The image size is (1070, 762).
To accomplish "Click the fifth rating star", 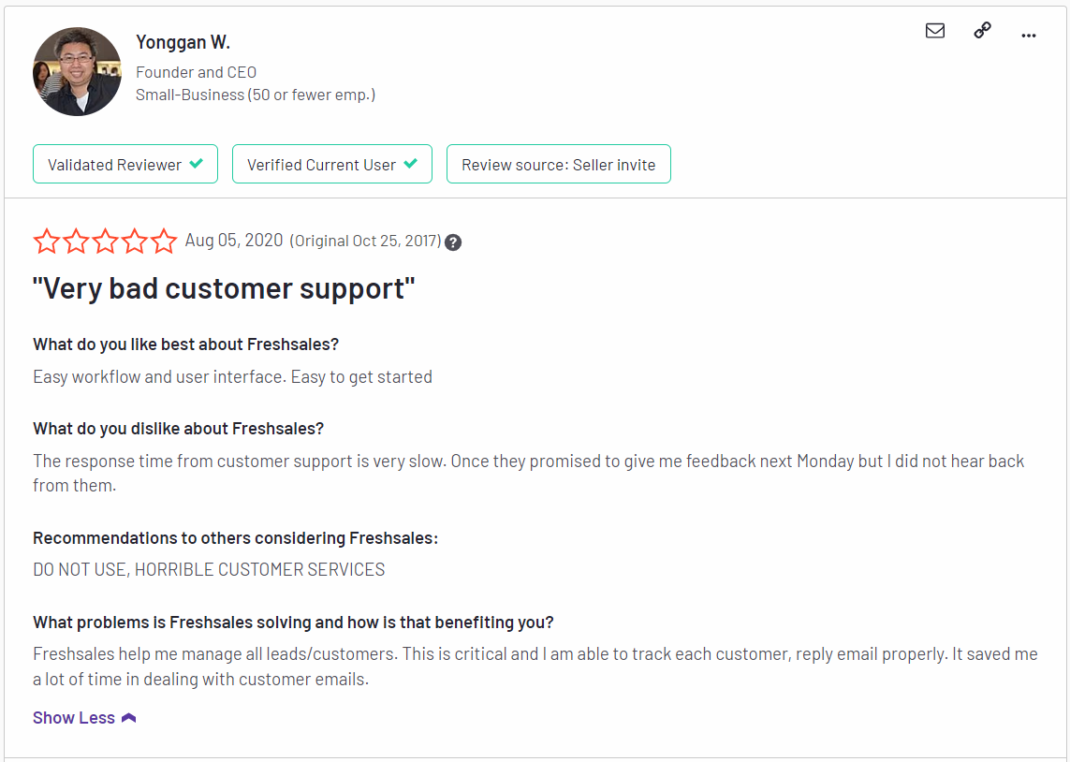I will pyautogui.click(x=164, y=241).
